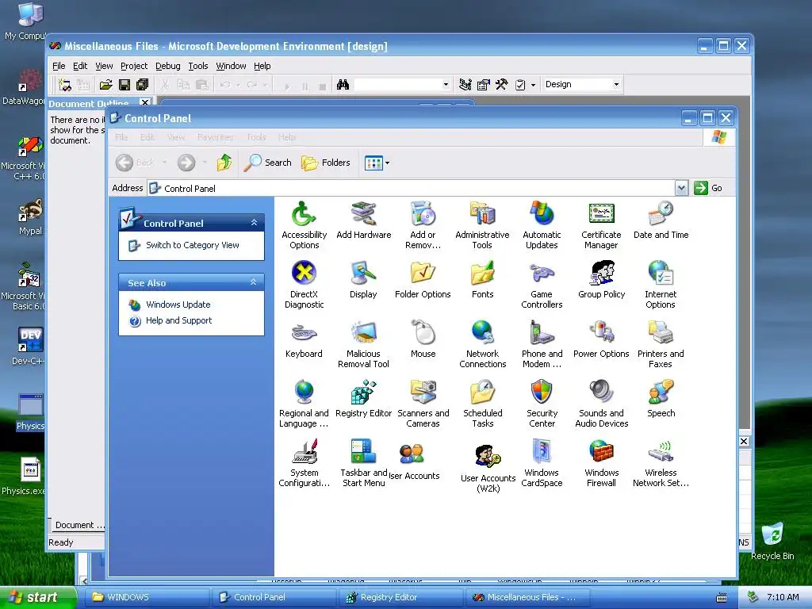Click the Up folder toolbar icon
The height and width of the screenshot is (609, 812).
[224, 163]
